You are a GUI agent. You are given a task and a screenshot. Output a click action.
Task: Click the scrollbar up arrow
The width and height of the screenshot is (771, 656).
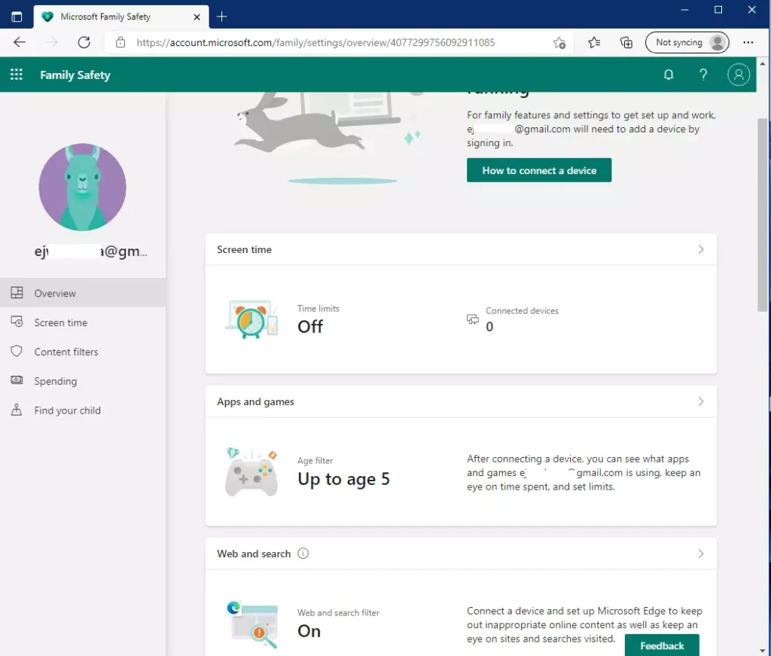pos(763,63)
